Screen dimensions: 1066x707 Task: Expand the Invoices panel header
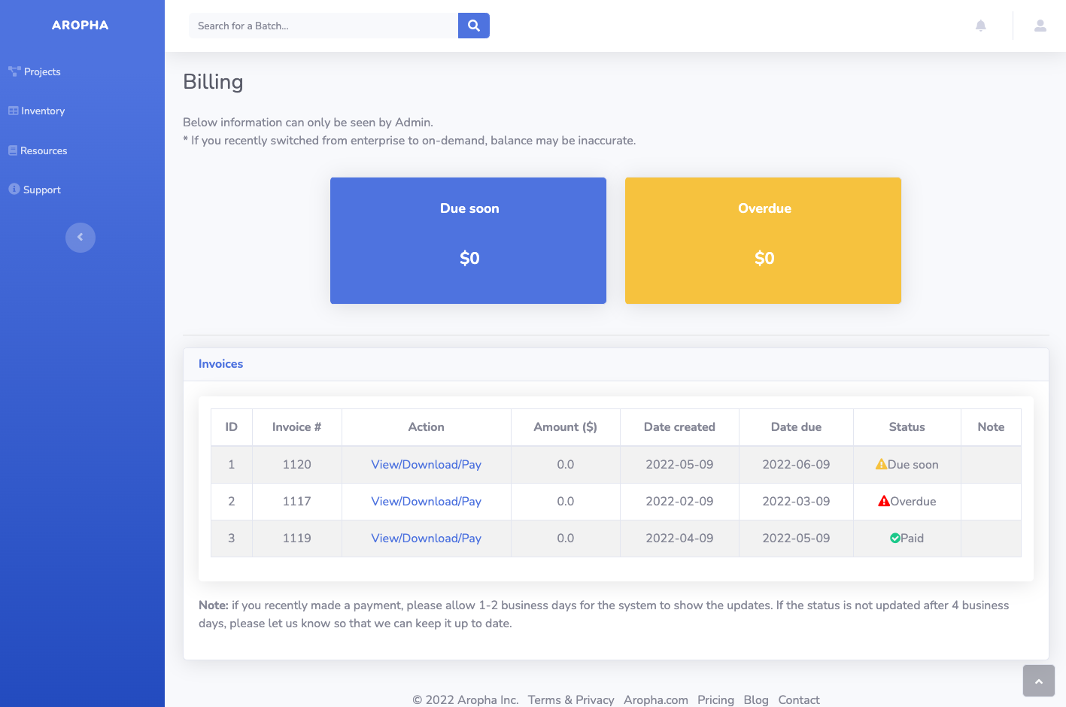[220, 363]
